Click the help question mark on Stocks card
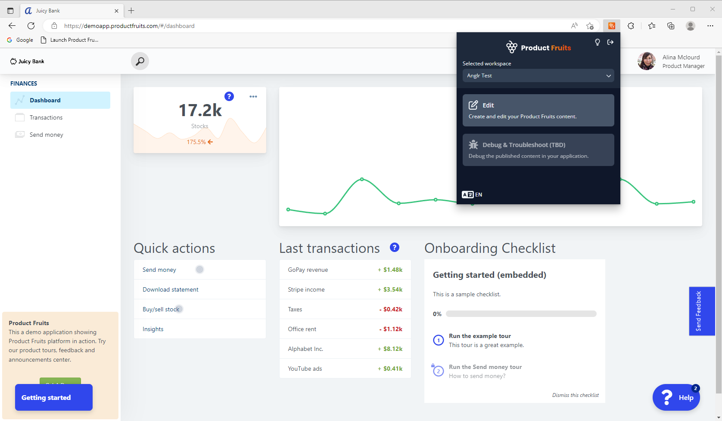 (x=229, y=96)
